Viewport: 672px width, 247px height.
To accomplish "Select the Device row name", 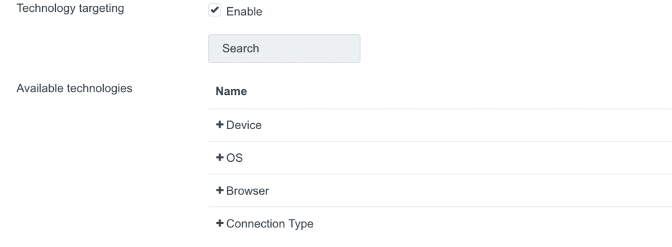I will click(x=244, y=125).
